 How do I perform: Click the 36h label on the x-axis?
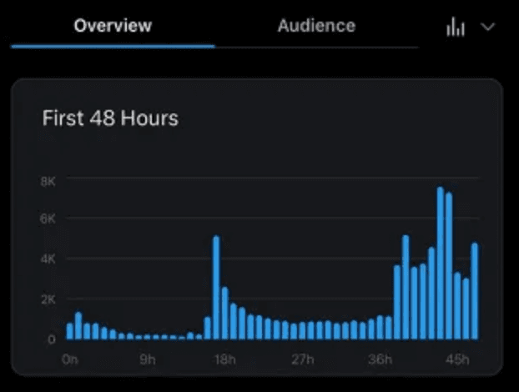point(380,360)
